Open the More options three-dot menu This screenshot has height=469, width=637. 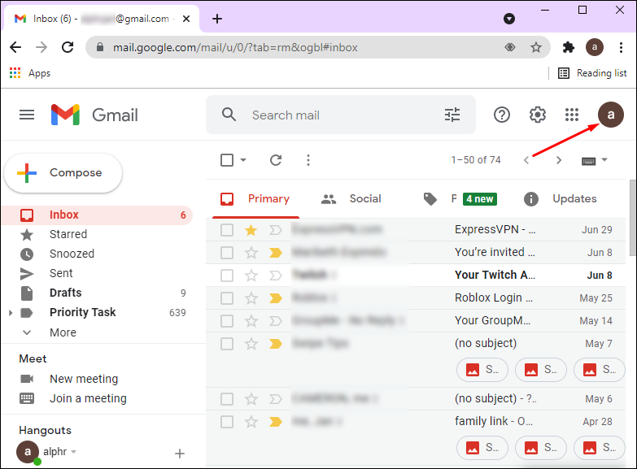[x=308, y=160]
